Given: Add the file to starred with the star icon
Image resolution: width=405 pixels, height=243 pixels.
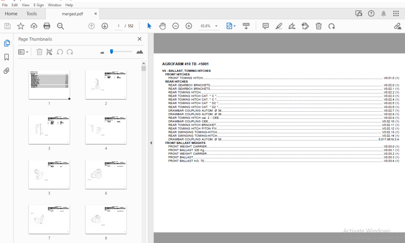Looking at the screenshot, I should (x=21, y=26).
